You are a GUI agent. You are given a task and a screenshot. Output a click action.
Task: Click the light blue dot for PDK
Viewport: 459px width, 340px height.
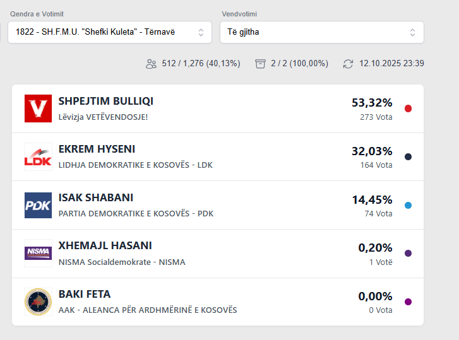[408, 205]
